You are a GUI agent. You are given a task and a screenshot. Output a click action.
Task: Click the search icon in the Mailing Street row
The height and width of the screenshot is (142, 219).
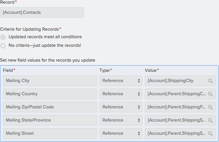point(210,133)
